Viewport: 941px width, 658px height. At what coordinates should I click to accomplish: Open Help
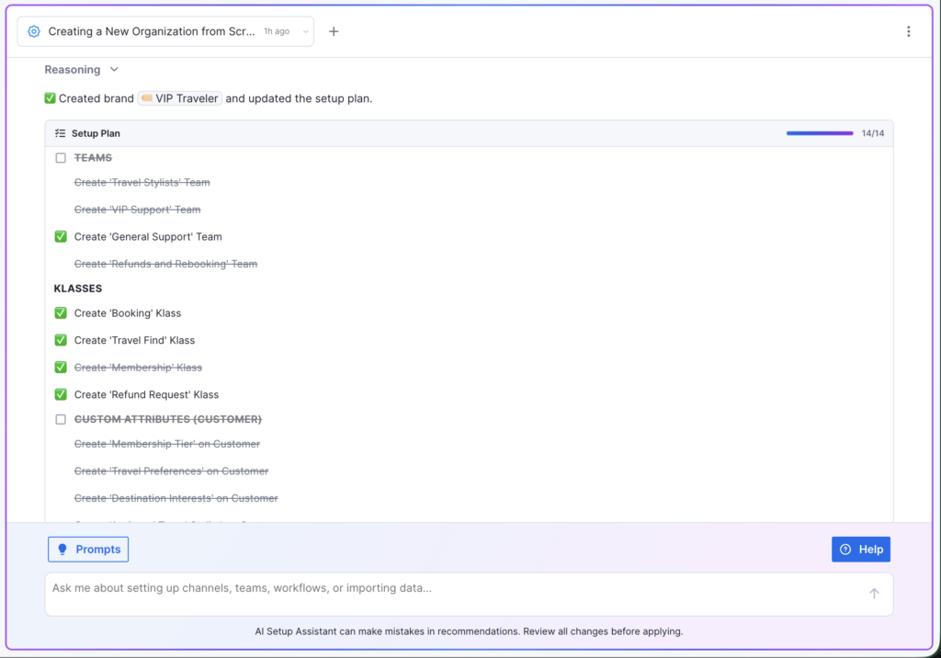(861, 549)
